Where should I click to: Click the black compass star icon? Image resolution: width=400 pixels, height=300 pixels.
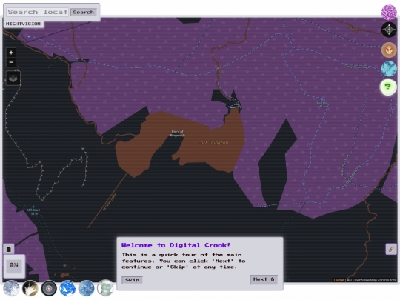tap(389, 30)
